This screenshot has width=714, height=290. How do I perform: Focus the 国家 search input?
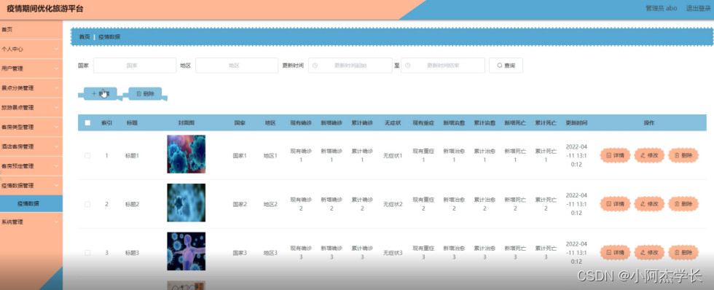click(x=135, y=66)
